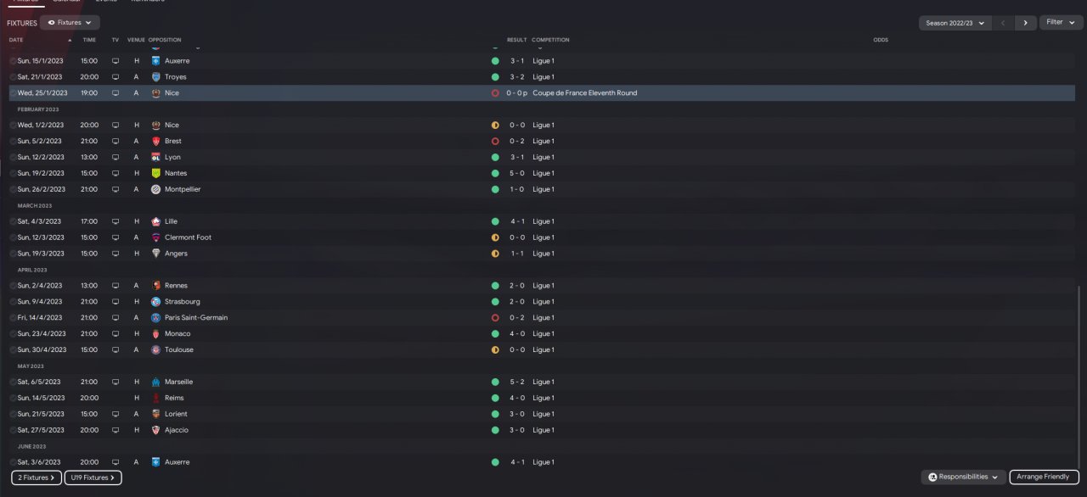Expand the Filter dropdown
The image size is (1087, 497).
1061,23
